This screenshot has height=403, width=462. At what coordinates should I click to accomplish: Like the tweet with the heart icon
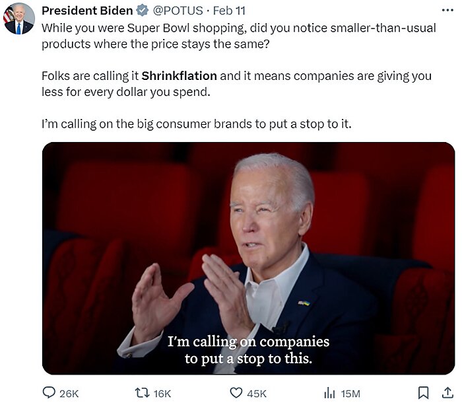pyautogui.click(x=236, y=393)
